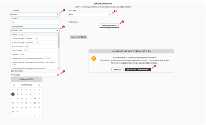Select June 15 in calendar
The width and height of the screenshot is (206, 125).
tap(13, 103)
